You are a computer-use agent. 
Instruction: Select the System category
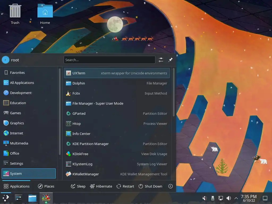coord(29,173)
